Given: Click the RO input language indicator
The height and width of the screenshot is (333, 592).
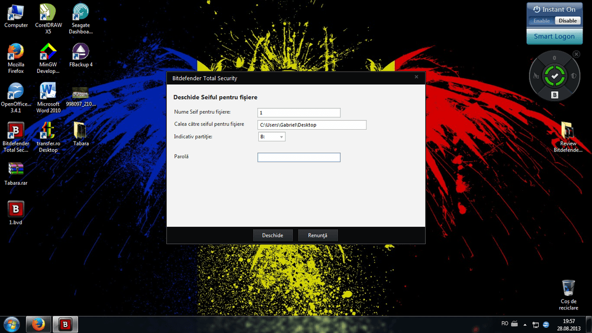Looking at the screenshot, I should [504, 324].
